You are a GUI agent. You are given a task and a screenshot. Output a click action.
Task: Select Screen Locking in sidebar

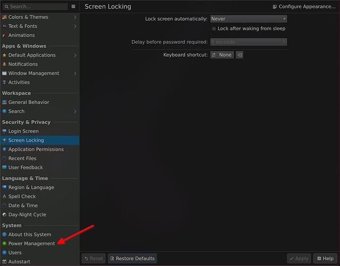40,140
